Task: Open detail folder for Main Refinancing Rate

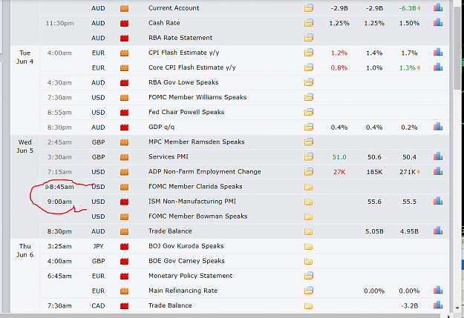Action: pos(309,291)
